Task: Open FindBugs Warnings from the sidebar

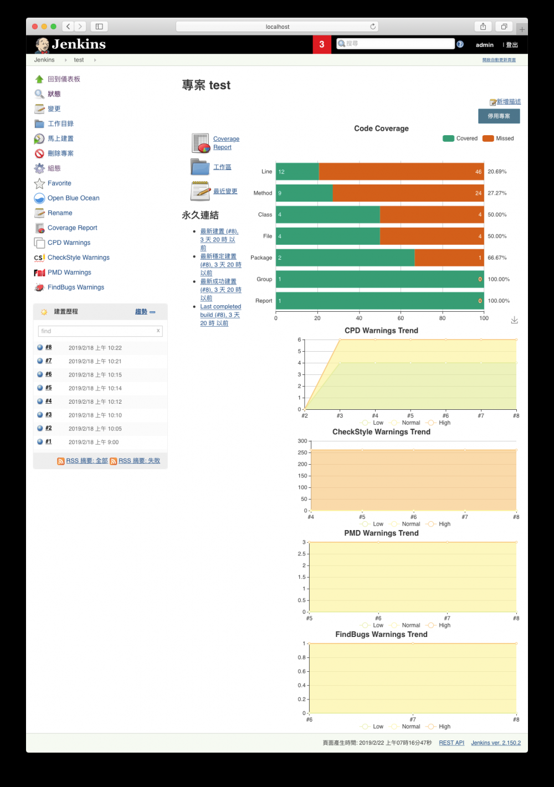Action: [x=75, y=287]
